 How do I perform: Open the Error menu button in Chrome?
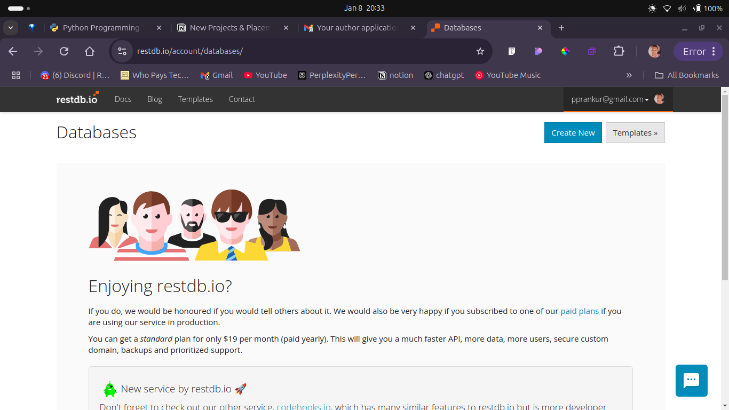[698, 51]
